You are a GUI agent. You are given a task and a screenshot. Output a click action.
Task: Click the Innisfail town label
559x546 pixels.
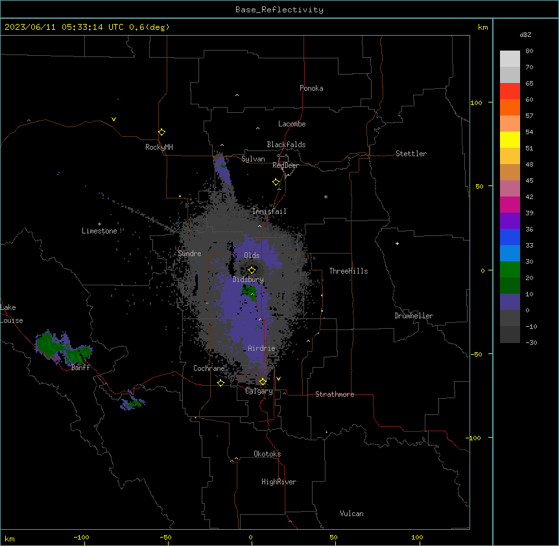269,211
